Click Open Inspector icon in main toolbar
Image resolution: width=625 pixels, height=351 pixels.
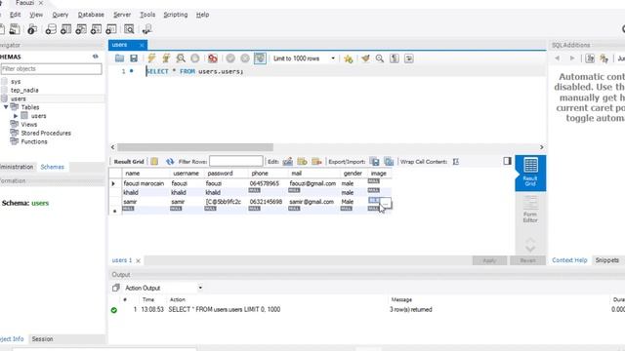click(x=32, y=29)
